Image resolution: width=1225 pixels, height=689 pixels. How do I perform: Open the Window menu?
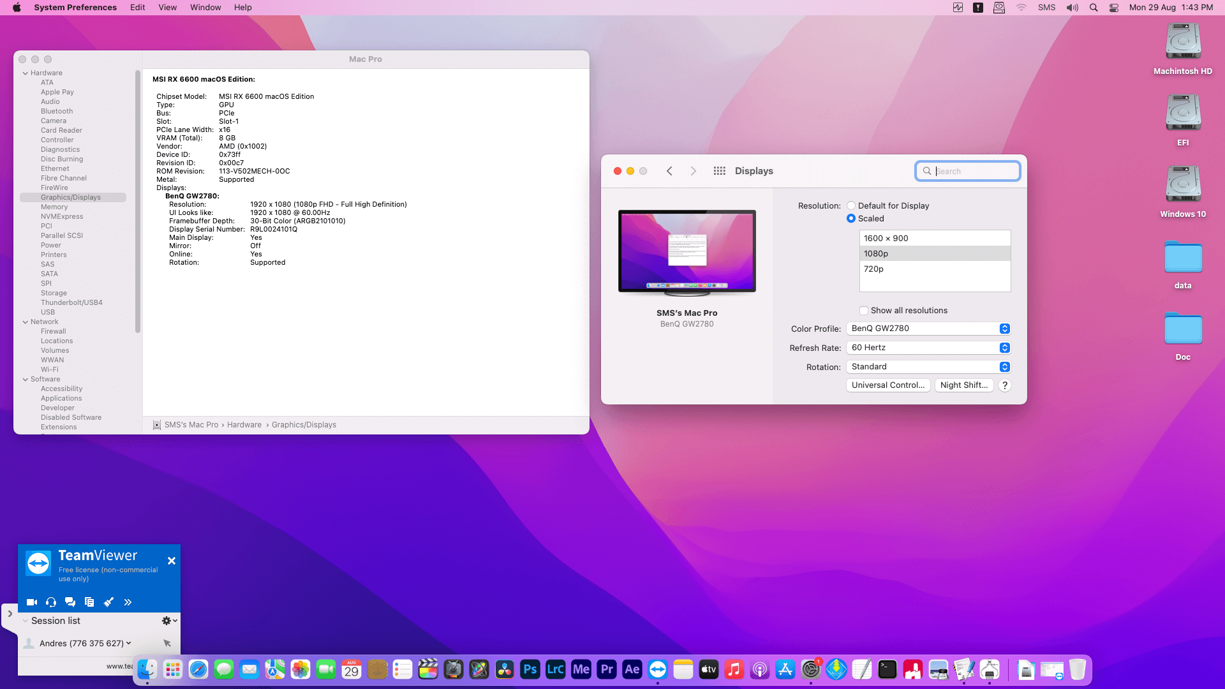tap(205, 8)
